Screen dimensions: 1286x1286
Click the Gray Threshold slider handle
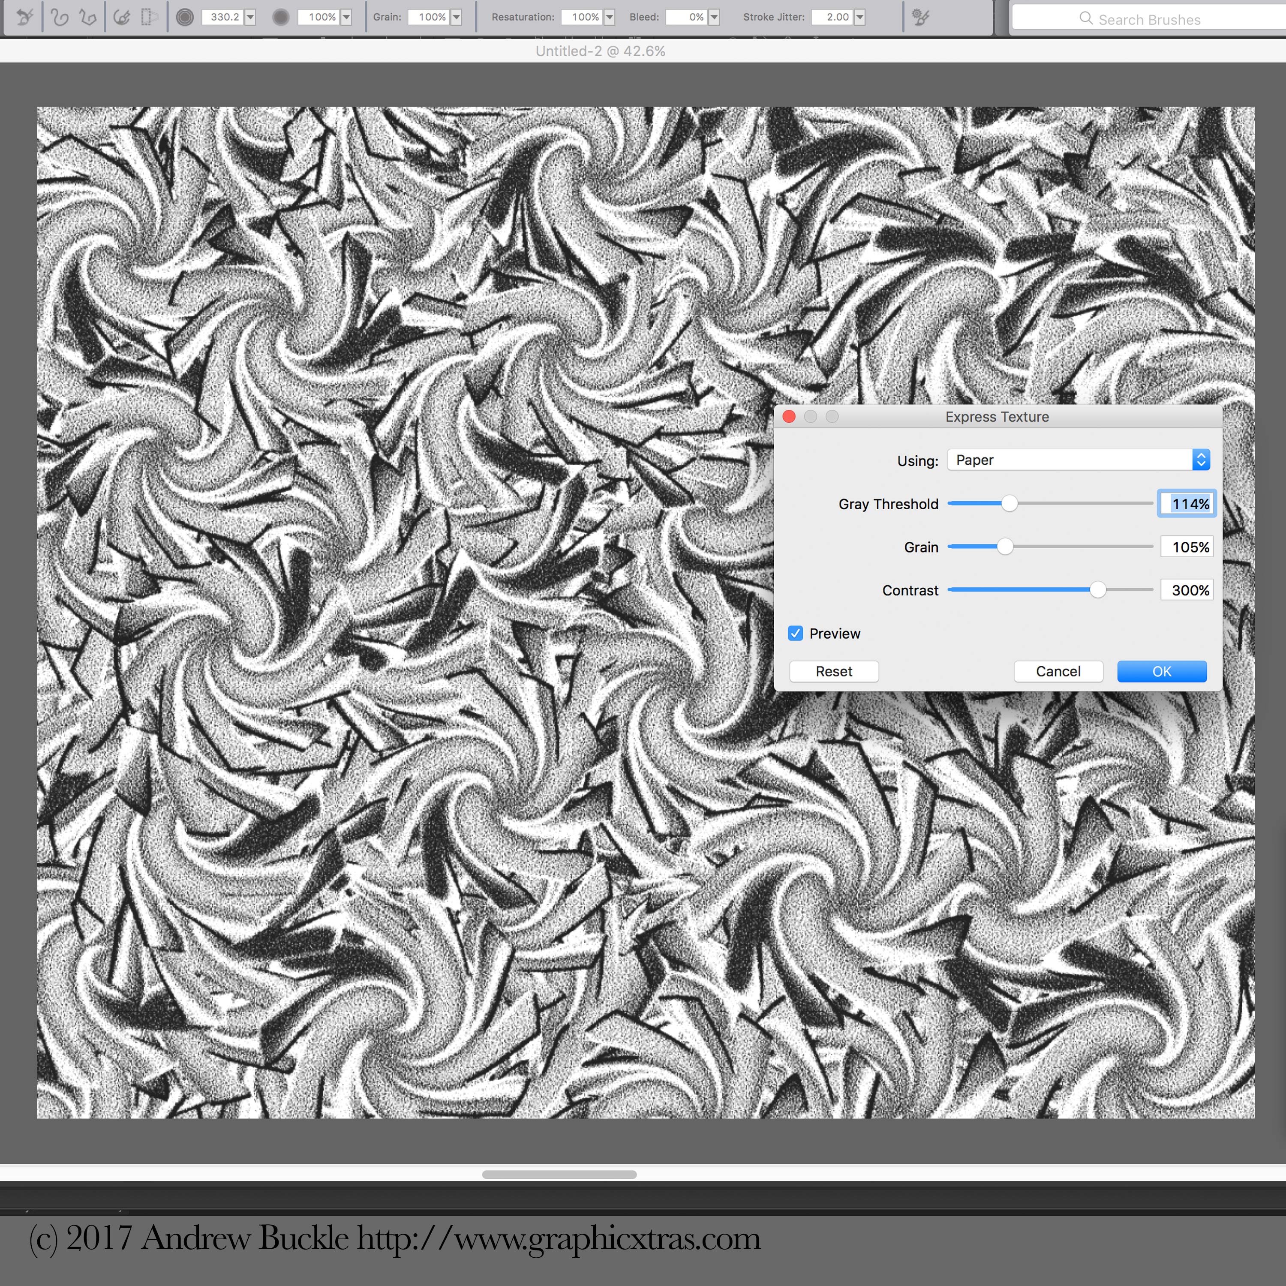click(1009, 504)
